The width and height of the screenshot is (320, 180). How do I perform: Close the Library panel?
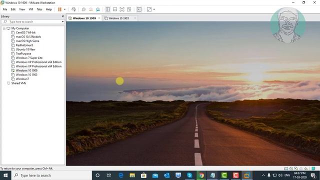click(x=62, y=16)
